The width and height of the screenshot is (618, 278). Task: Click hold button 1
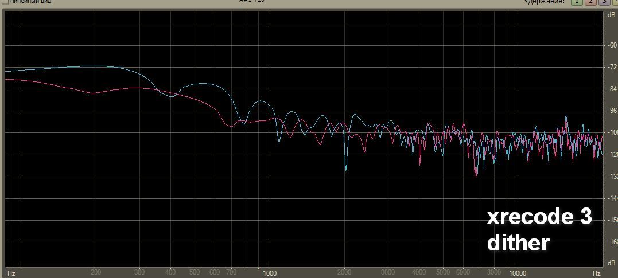577,2
